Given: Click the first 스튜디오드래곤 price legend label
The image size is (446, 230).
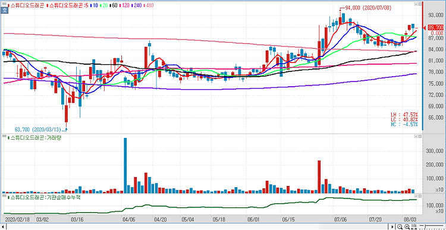Looking at the screenshot, I should pyautogui.click(x=26, y=5).
